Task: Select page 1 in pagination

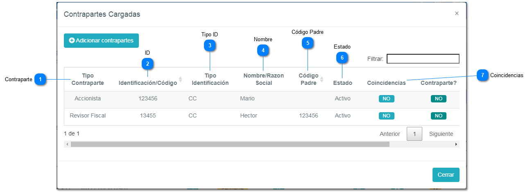Action: tap(414, 134)
